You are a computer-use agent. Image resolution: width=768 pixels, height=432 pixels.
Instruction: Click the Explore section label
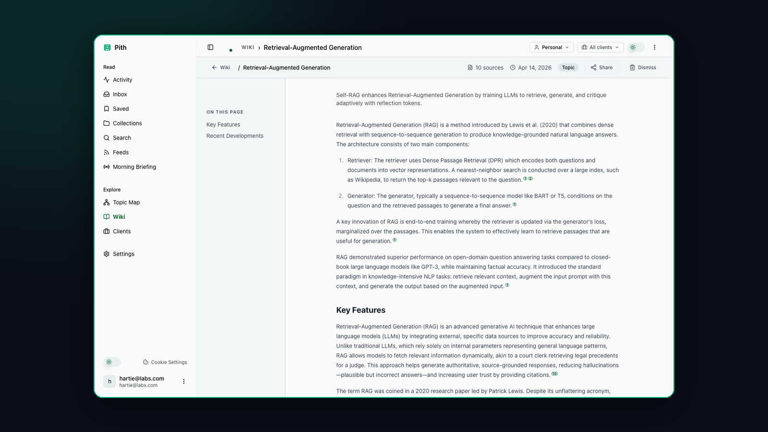[112, 190]
